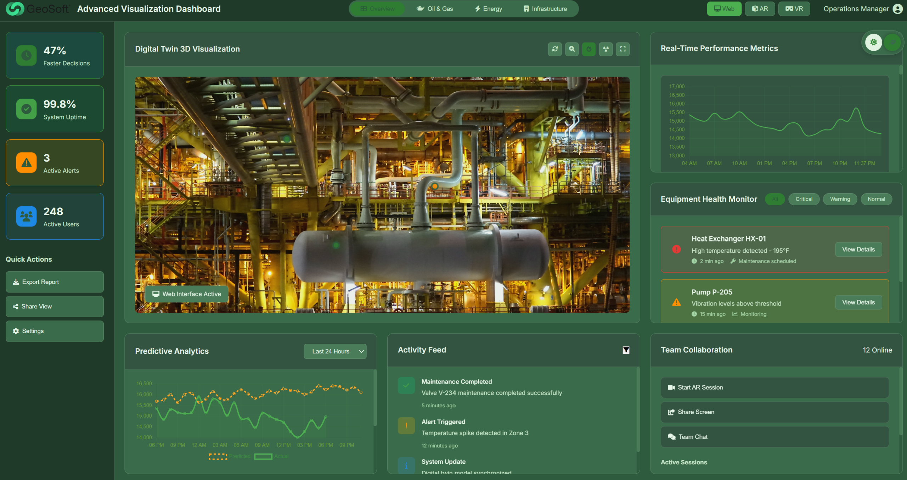The width and height of the screenshot is (907, 480).
Task: Toggle the heatmap flame icon
Action: (589, 49)
